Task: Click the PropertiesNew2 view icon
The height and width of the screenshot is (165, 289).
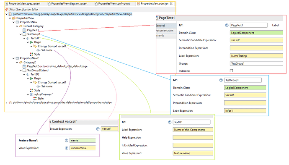Action: tap(17, 58)
